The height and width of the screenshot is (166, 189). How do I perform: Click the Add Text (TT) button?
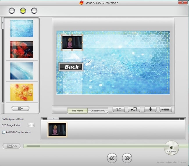point(119,109)
